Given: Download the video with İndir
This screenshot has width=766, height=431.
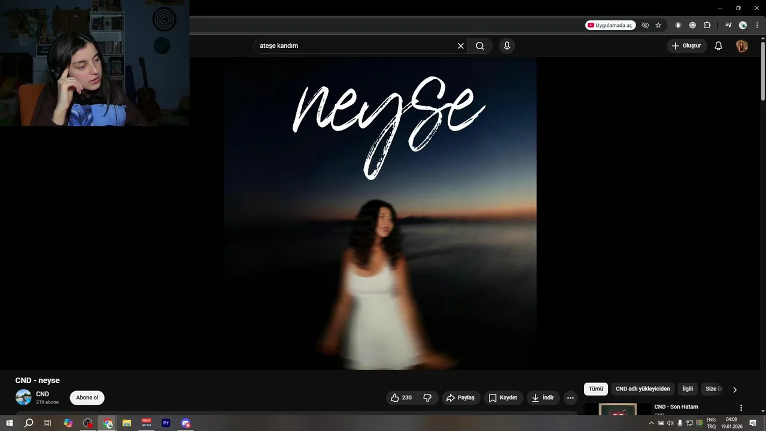Looking at the screenshot, I should tap(543, 397).
